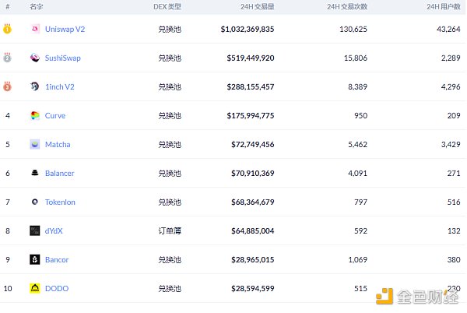This screenshot has height=313, width=467.
Task: Open the Curve name link
Action: click(55, 115)
